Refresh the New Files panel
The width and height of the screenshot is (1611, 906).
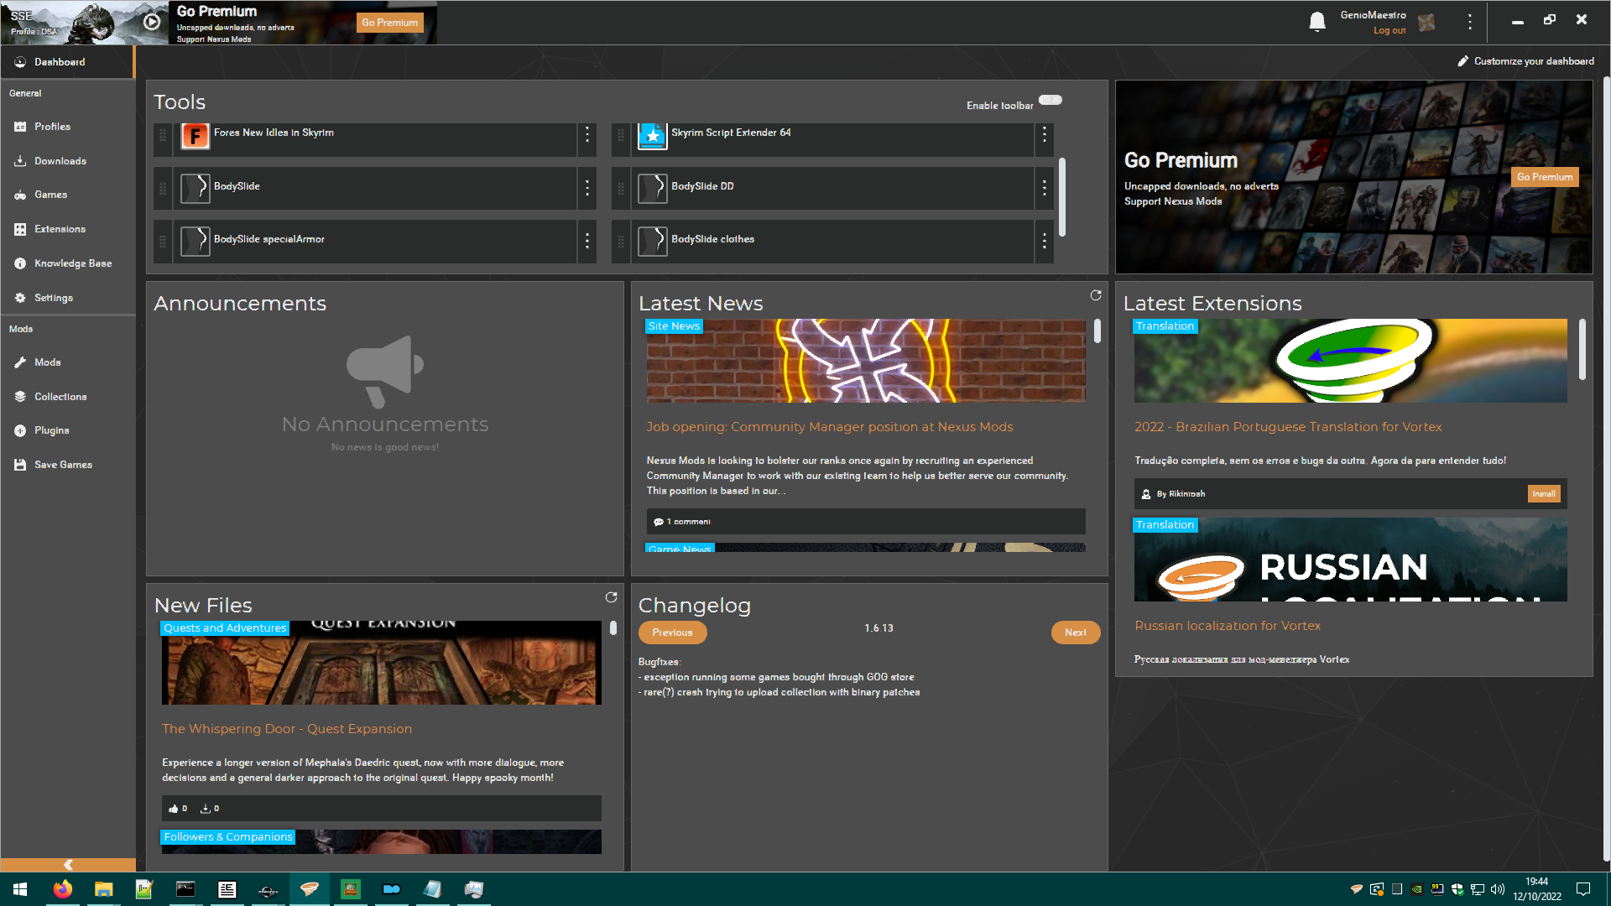(611, 597)
